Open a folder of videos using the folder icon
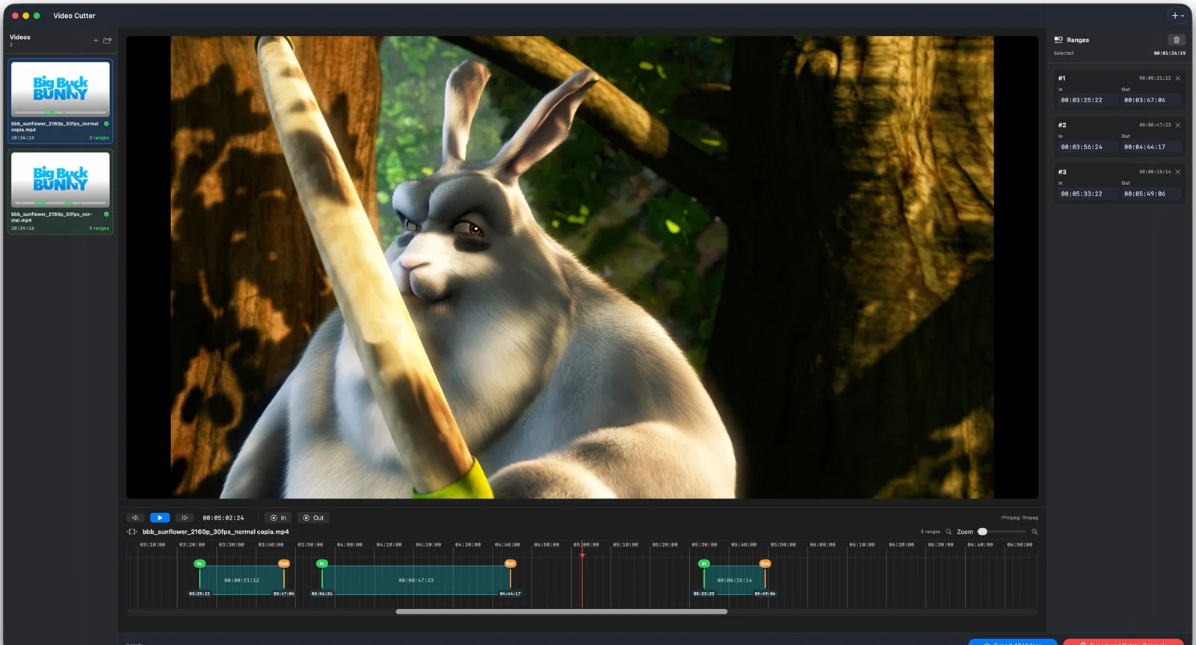Image resolution: width=1196 pixels, height=645 pixels. 107,40
